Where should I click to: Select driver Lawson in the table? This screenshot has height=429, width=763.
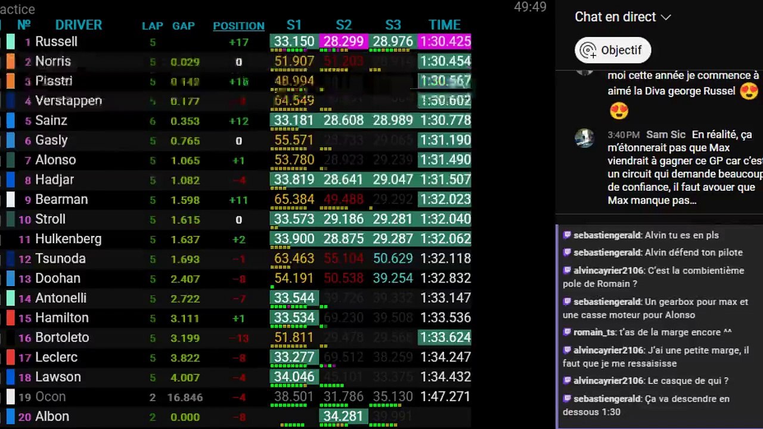(58, 377)
